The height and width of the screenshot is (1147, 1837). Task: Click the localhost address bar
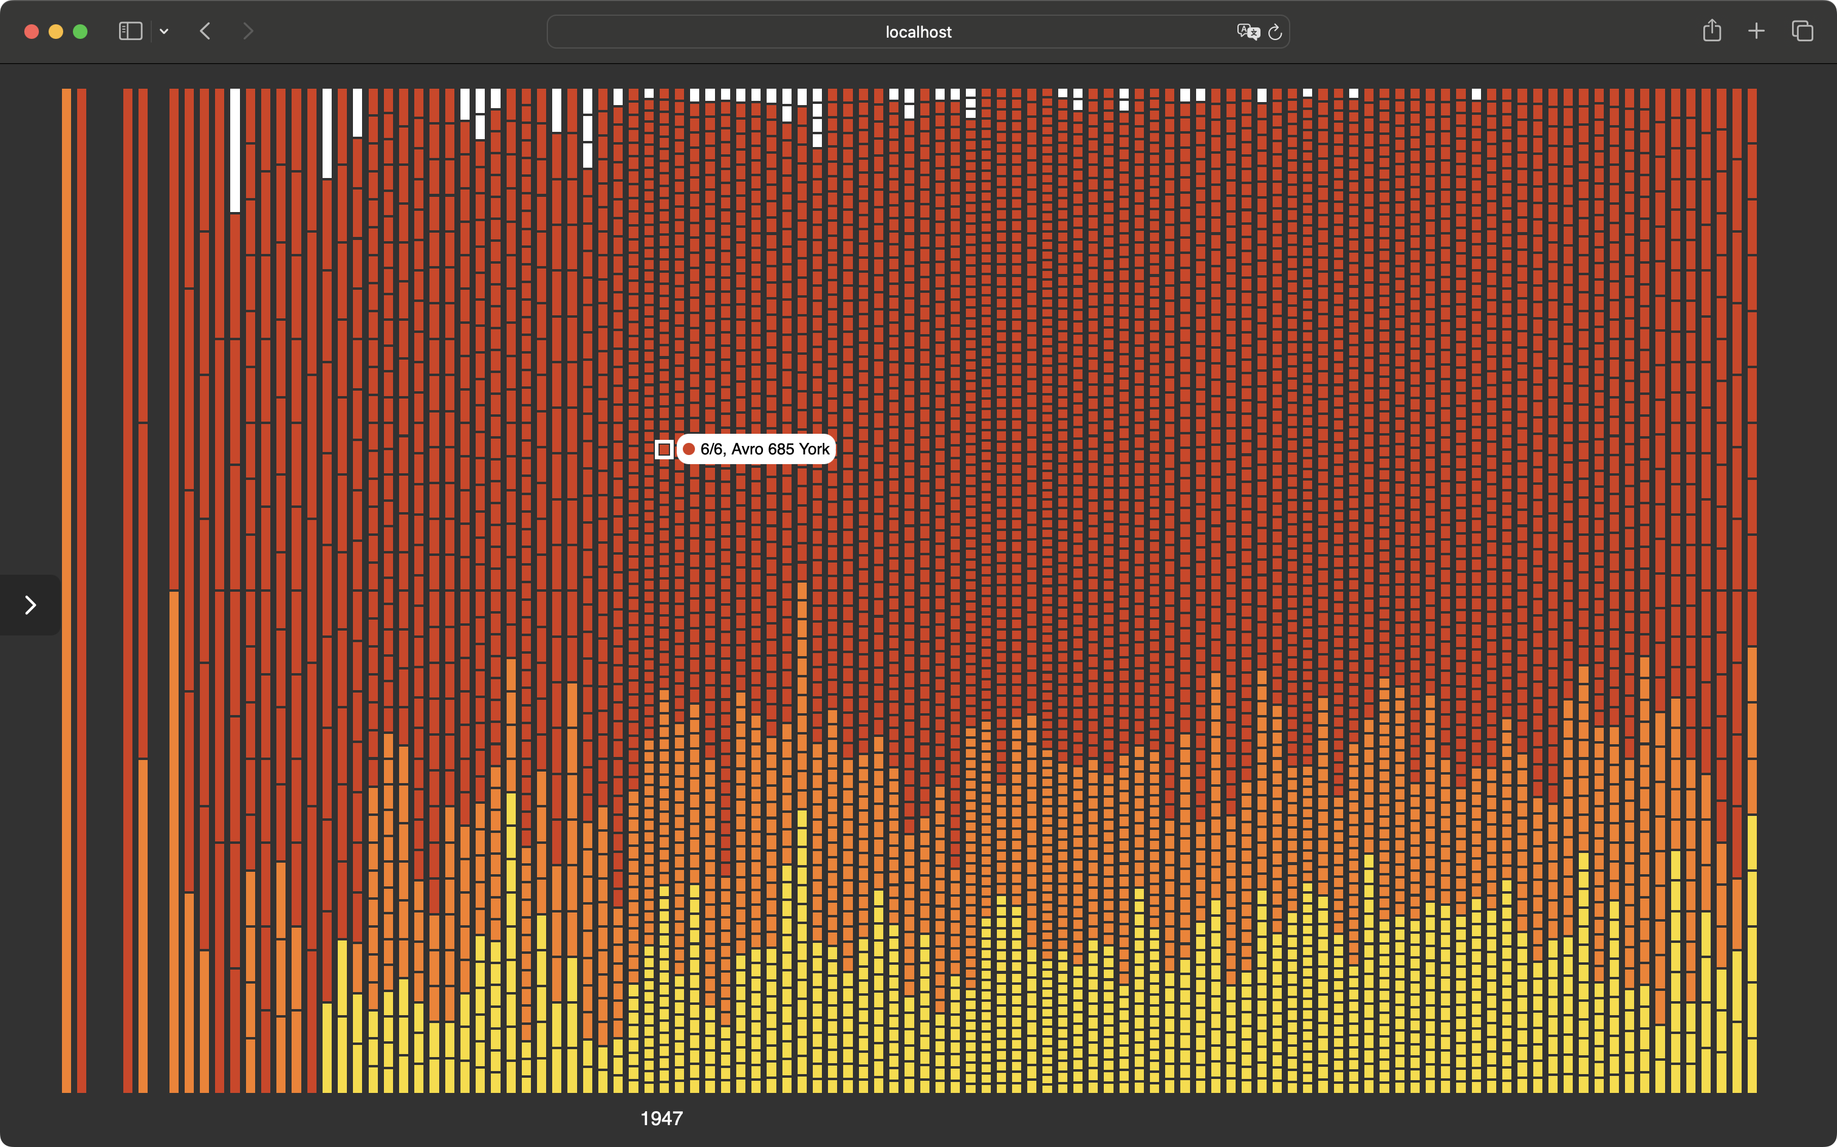pyautogui.click(x=918, y=32)
